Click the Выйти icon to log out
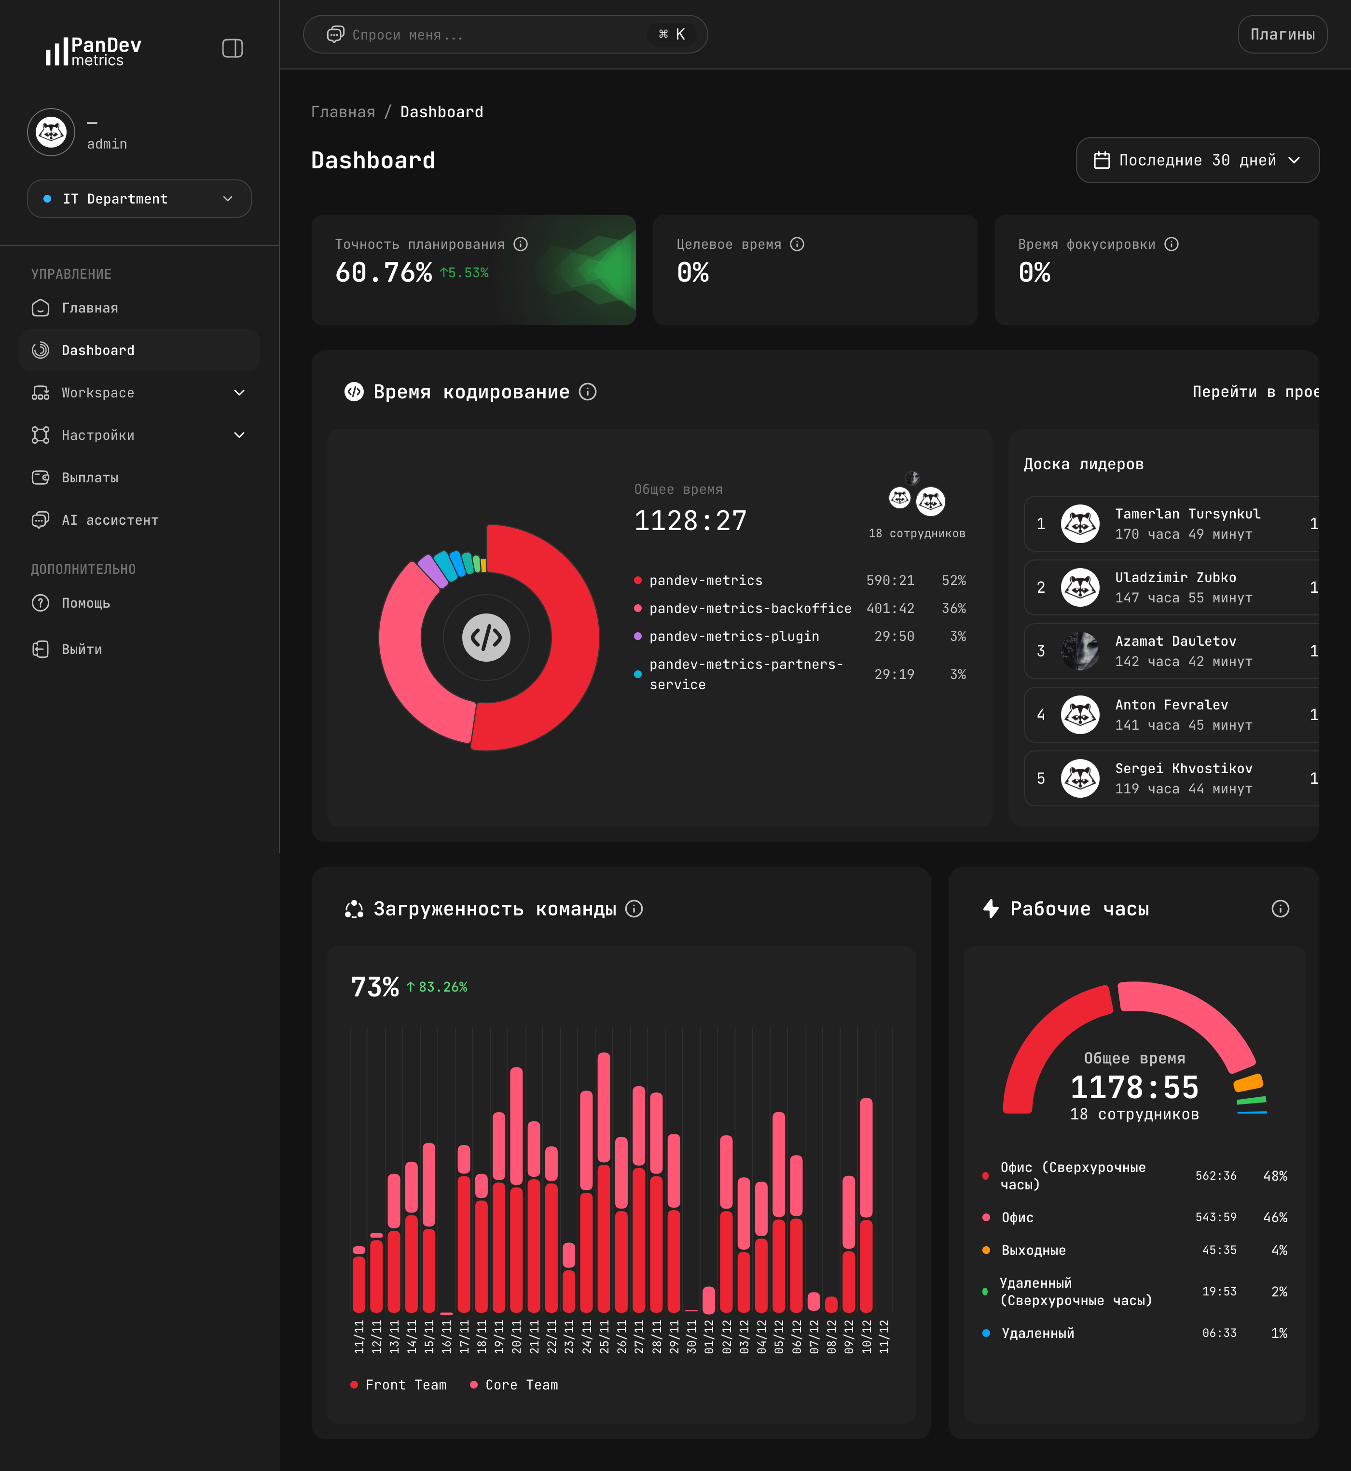Screen dimensions: 1351x1471 click(40, 648)
